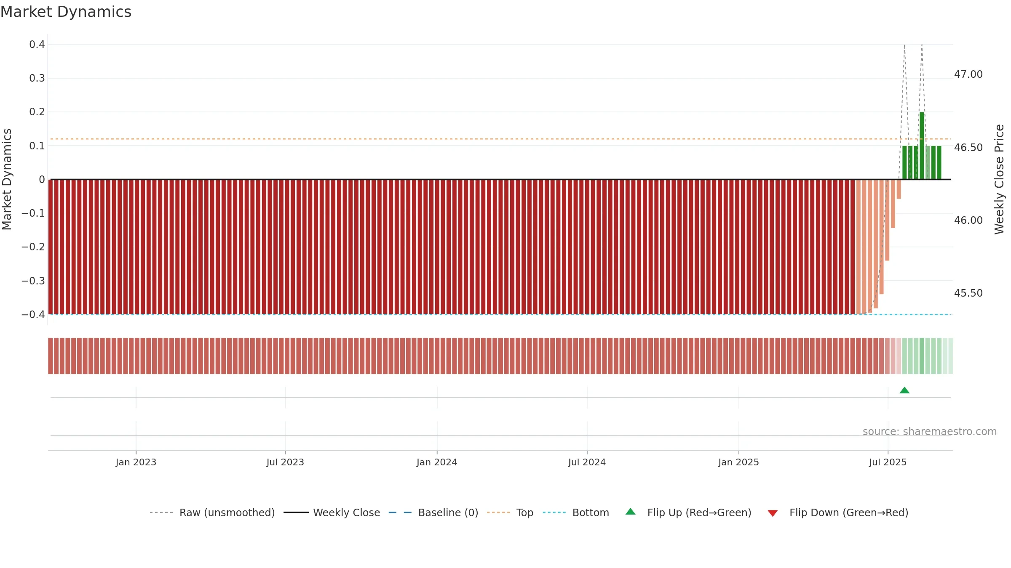Click the Market Dynamics vertical axis title
The image size is (1011, 568).
7,179
